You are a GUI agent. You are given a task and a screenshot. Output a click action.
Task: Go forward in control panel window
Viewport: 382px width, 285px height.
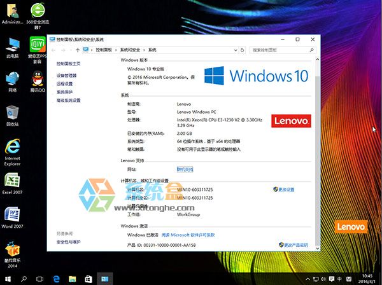click(63, 50)
